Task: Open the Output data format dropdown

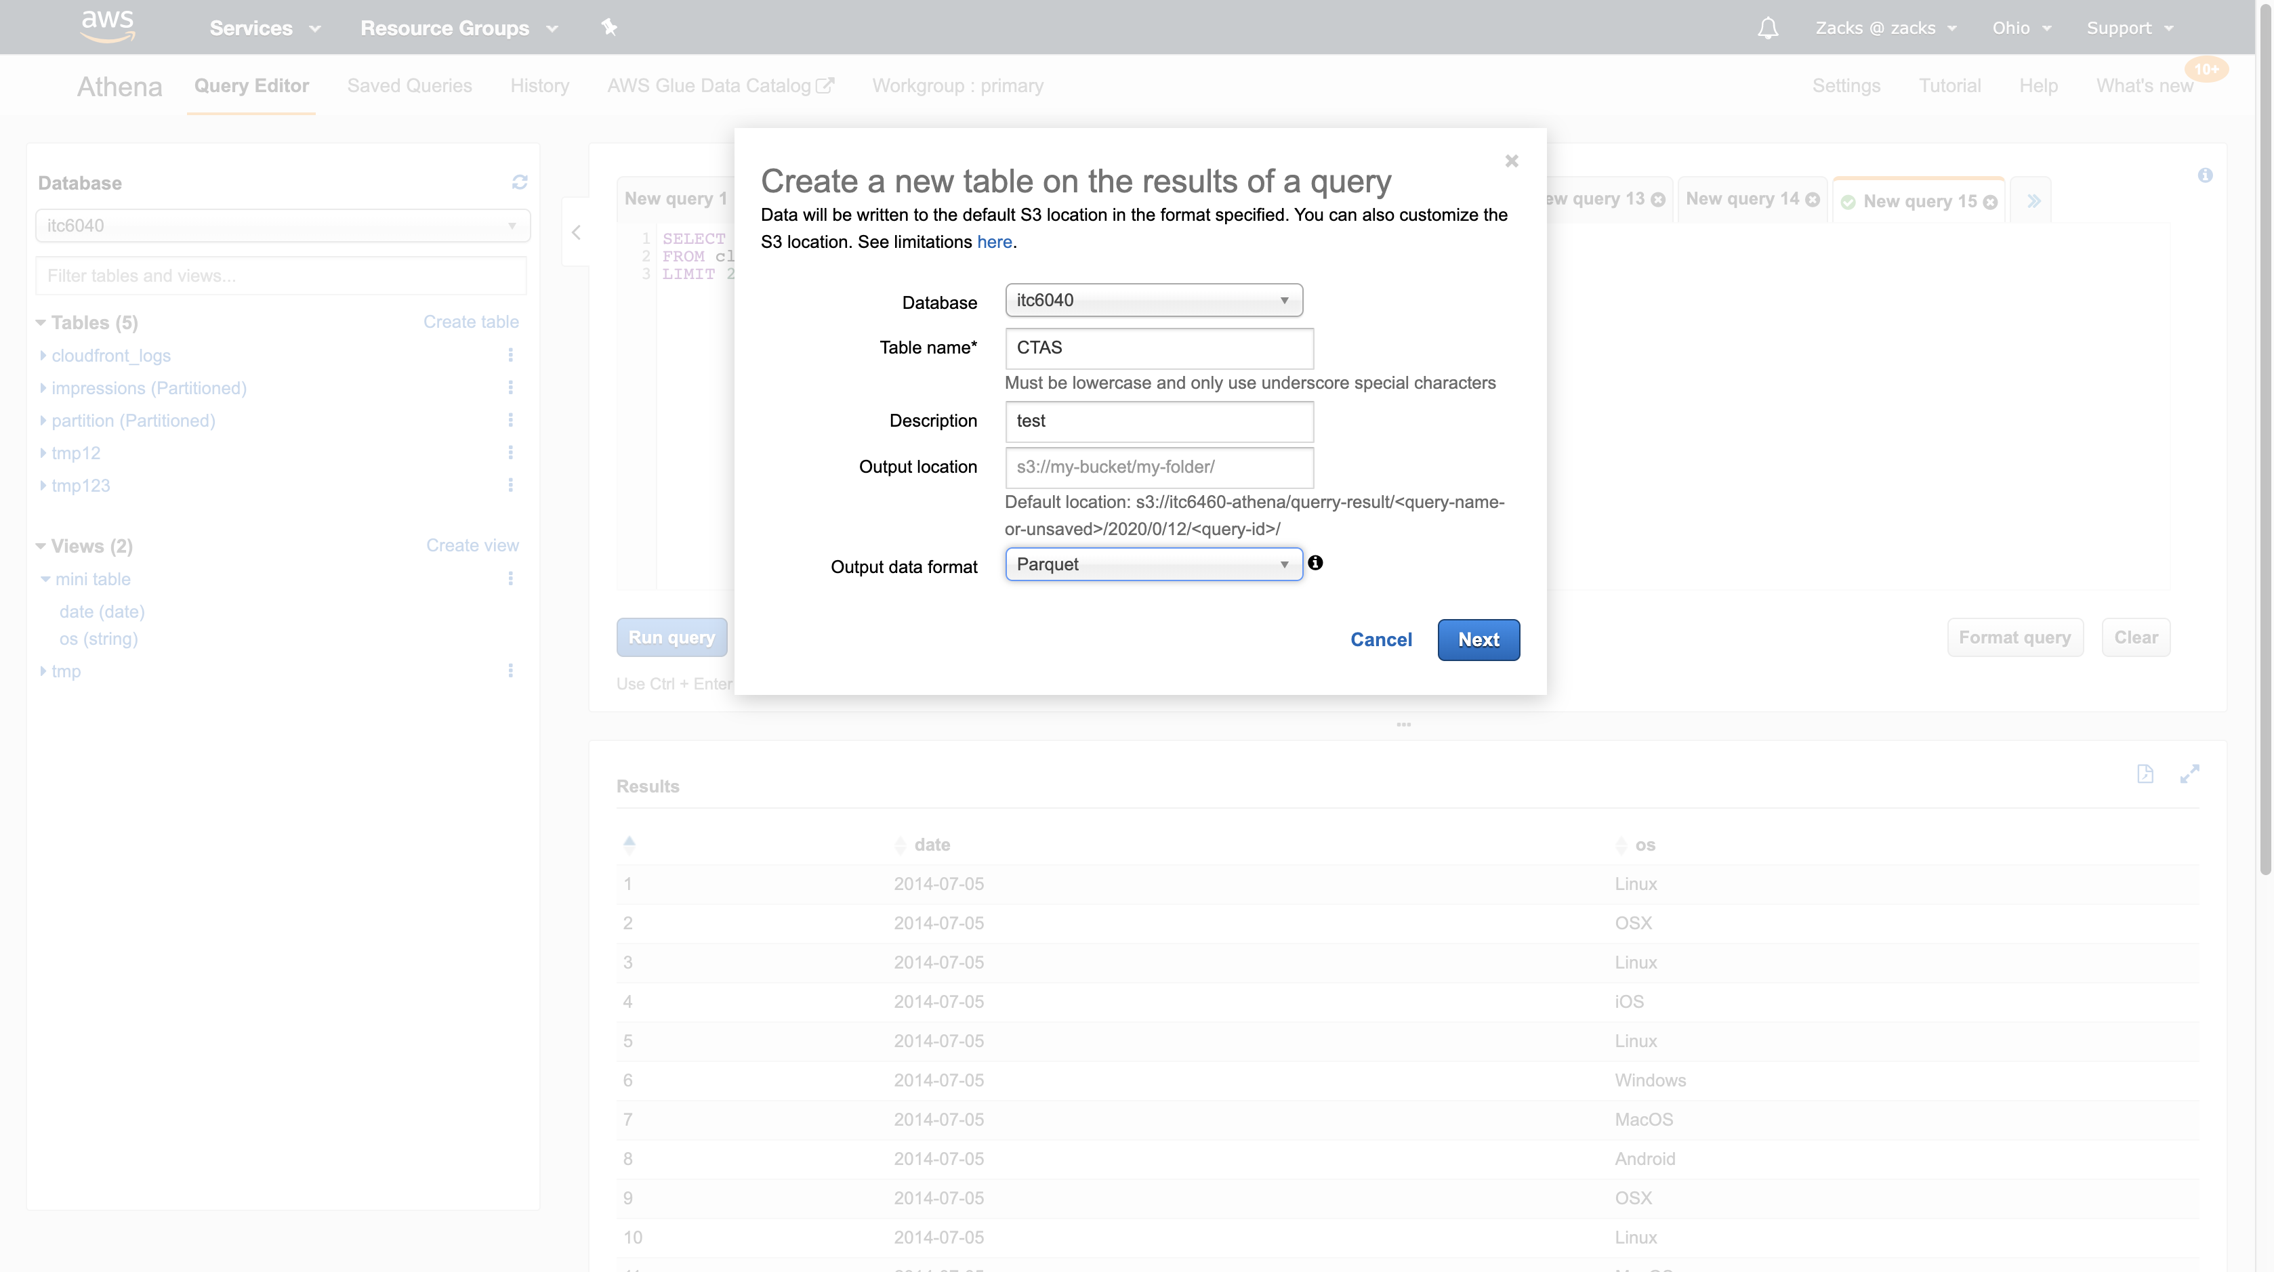Action: coord(1153,565)
